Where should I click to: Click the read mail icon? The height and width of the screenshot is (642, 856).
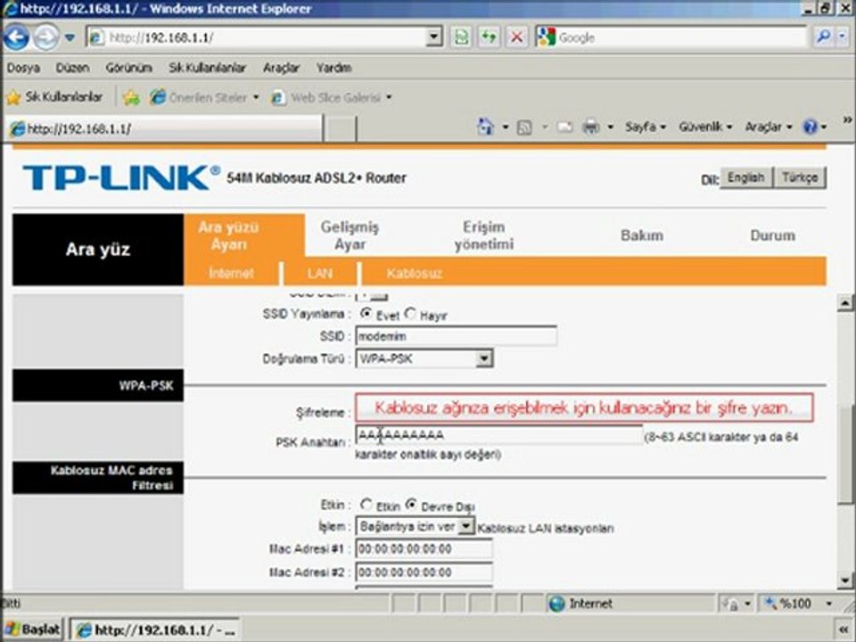(564, 128)
